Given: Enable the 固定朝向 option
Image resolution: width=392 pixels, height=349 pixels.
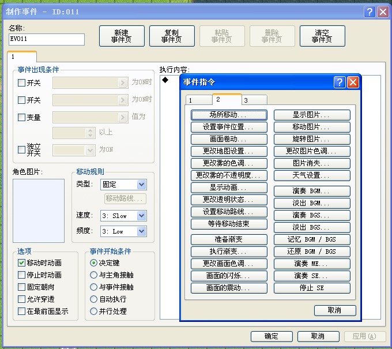Looking at the screenshot, I should [x=22, y=287].
